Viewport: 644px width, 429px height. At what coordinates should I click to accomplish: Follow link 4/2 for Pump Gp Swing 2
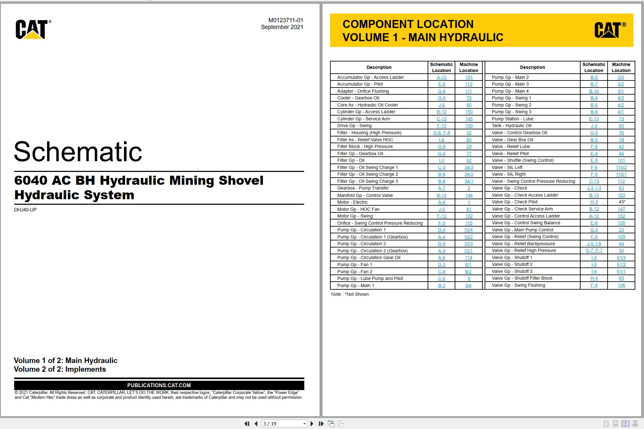620,105
